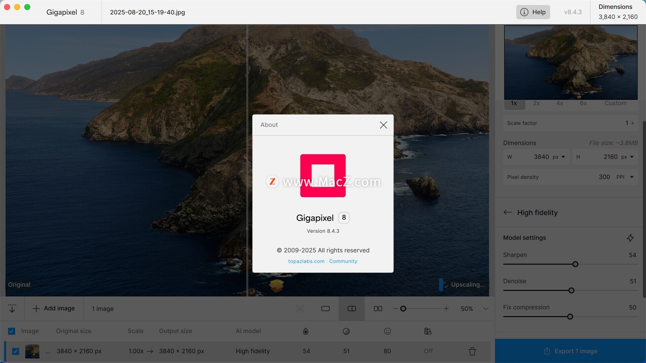Screen dimensions: 646x363
Task: Select the 2x scale tab
Action: point(536,104)
